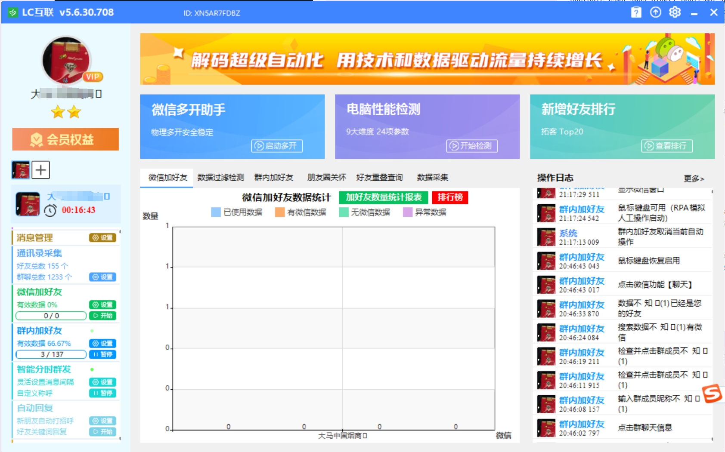
Task: Click the 系统 log entry avatar at 21:17:13
Action: tap(546, 237)
